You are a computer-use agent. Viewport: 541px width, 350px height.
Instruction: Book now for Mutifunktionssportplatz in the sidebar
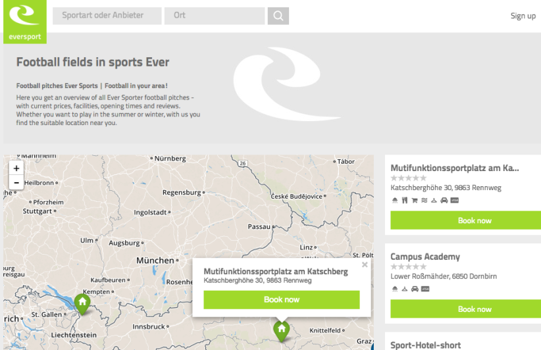466,220
